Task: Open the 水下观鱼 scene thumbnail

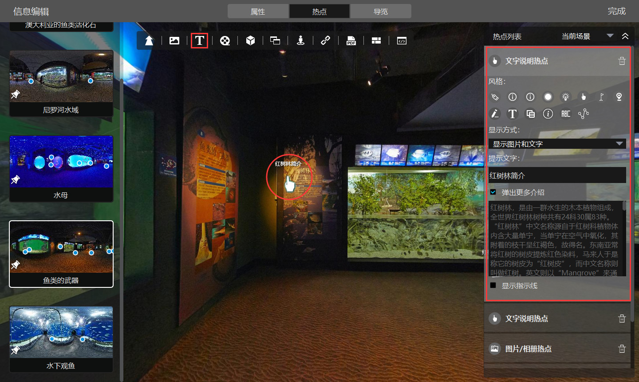Action: (x=61, y=338)
